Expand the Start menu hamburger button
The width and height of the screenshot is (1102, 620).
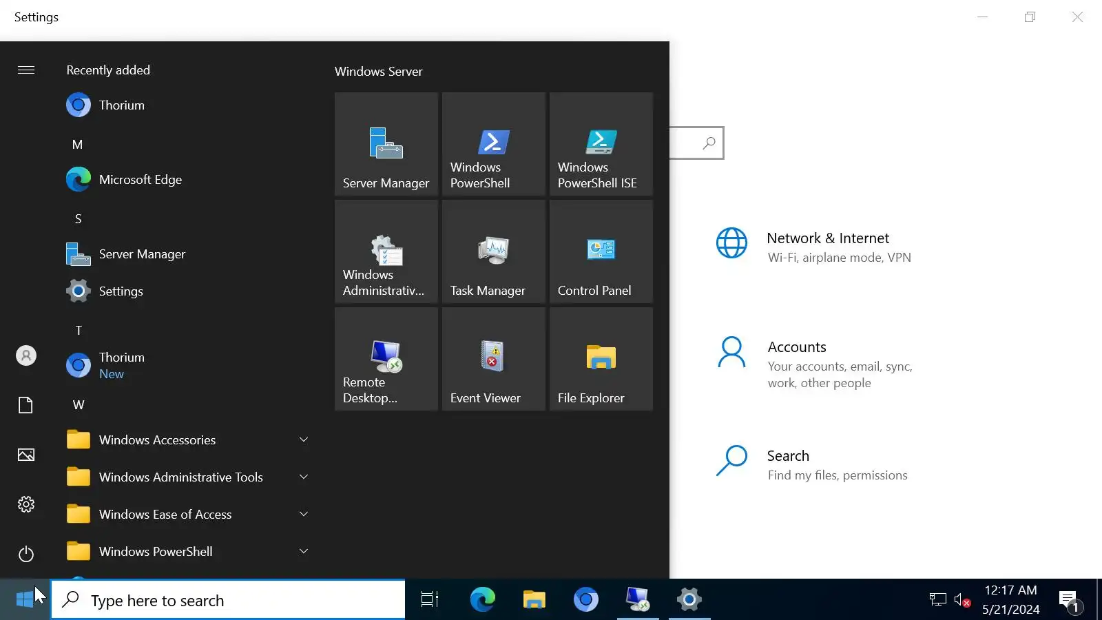pyautogui.click(x=26, y=70)
